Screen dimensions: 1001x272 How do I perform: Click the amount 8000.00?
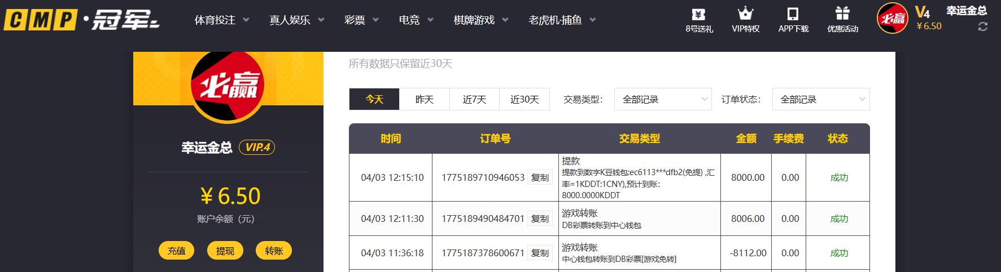pyautogui.click(x=748, y=177)
